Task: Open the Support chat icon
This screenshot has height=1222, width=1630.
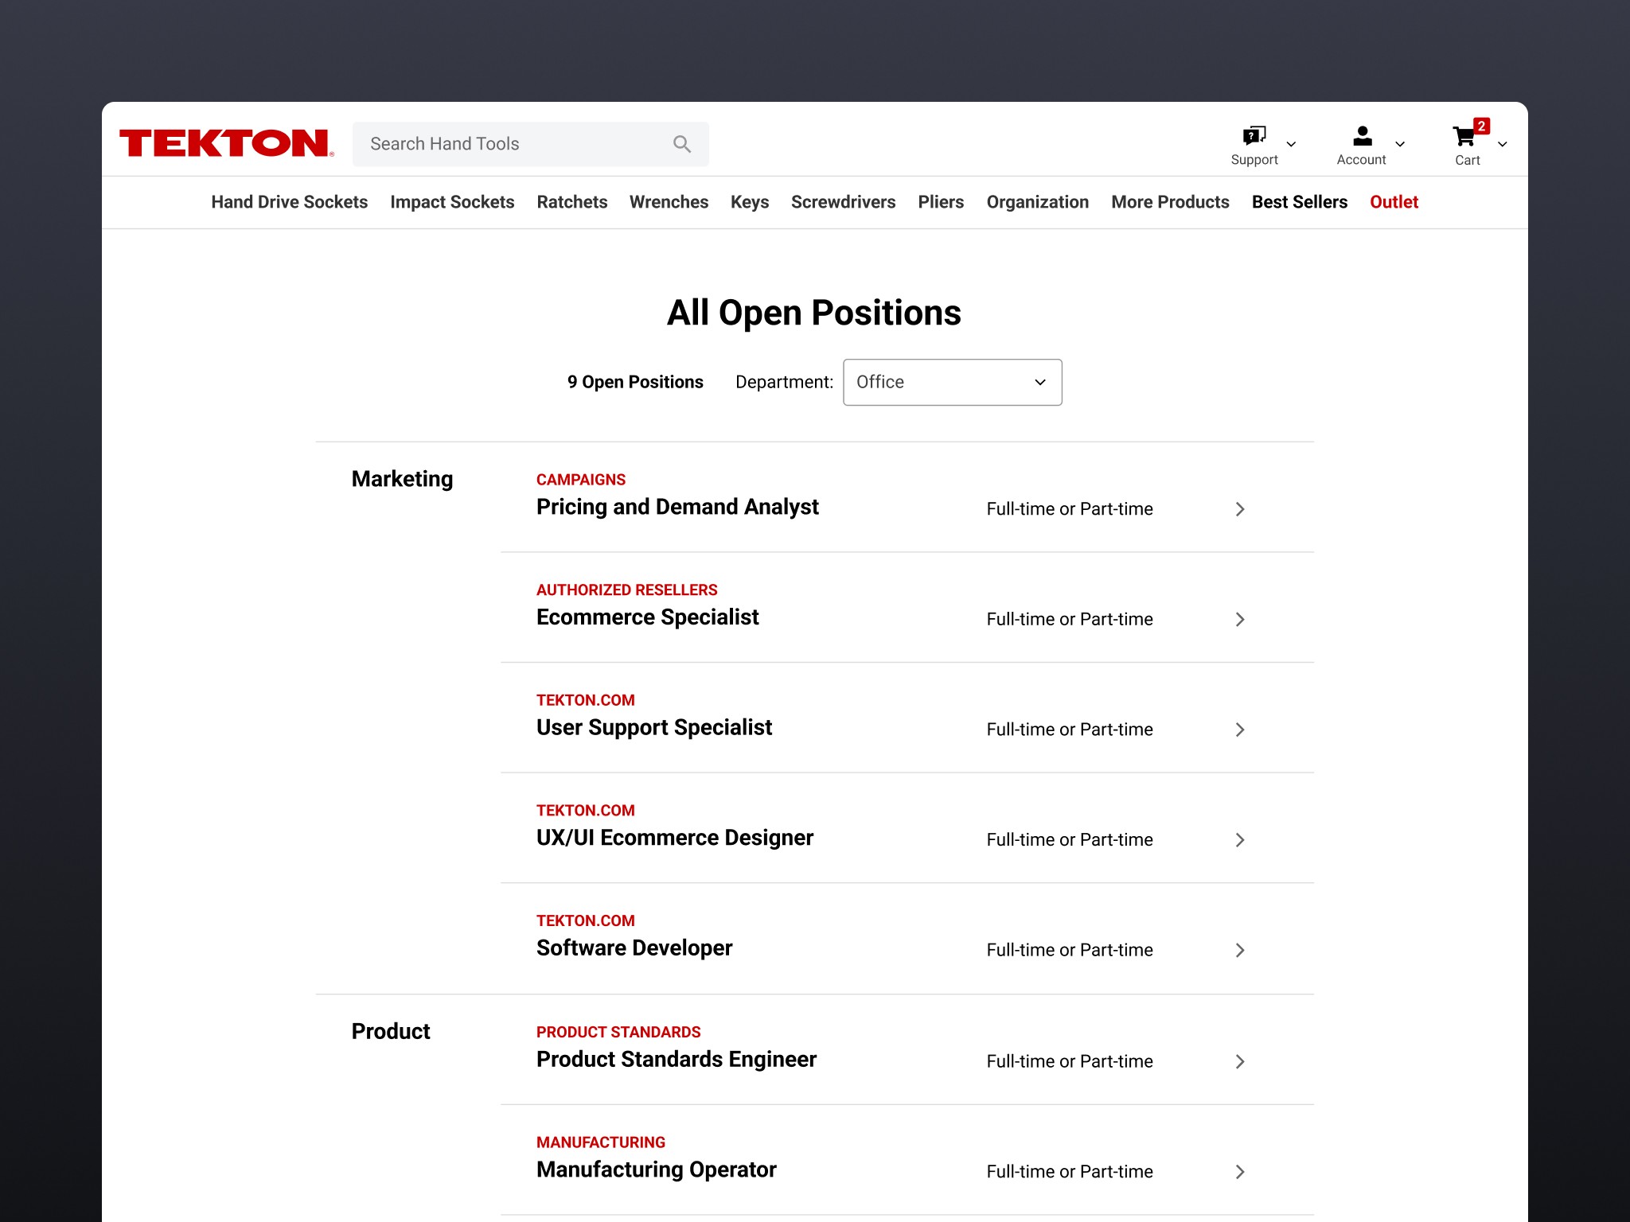Action: (1254, 136)
